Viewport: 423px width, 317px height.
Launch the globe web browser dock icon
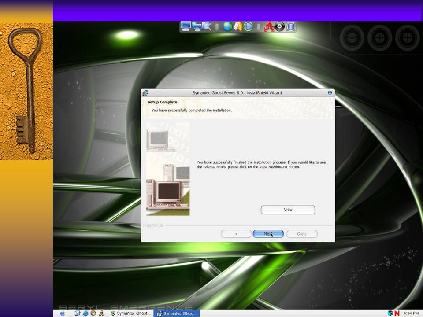[x=227, y=27]
